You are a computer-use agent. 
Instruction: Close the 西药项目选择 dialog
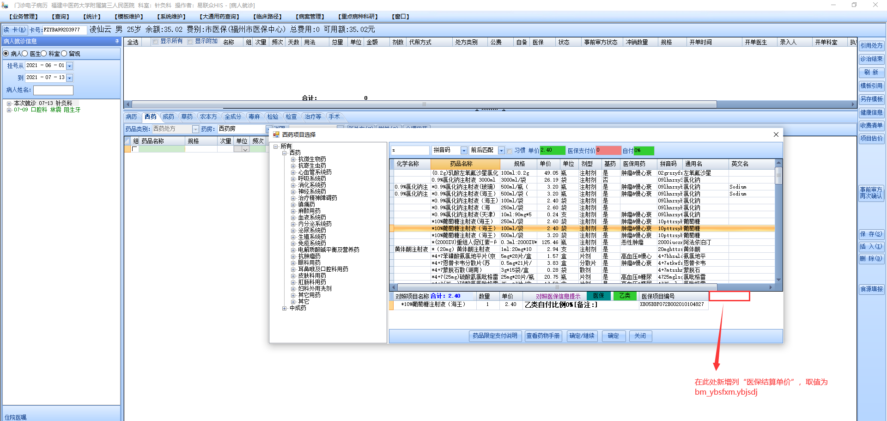point(776,134)
